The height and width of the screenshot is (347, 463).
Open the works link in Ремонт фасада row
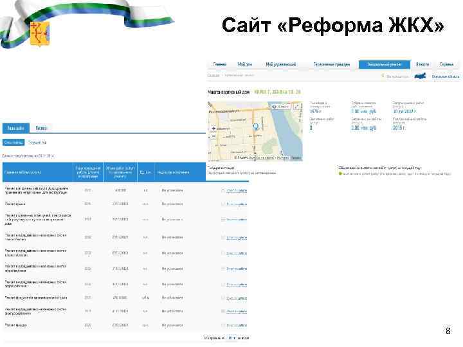237,325
